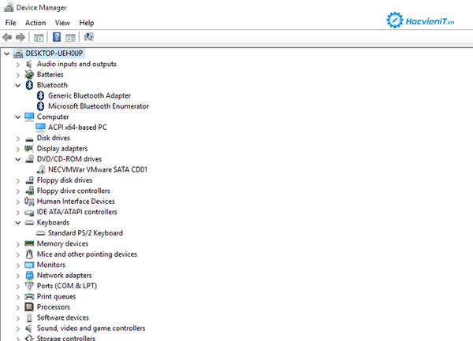Select NECVMWar VMware SATA CD01 label

click(x=98, y=169)
